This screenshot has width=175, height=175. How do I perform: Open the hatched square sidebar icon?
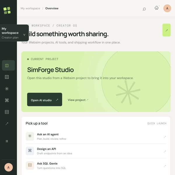[x=7, y=77]
